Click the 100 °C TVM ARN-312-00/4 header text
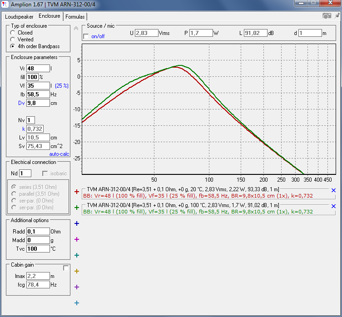Viewport: 342px width, 317px height. tap(183, 205)
